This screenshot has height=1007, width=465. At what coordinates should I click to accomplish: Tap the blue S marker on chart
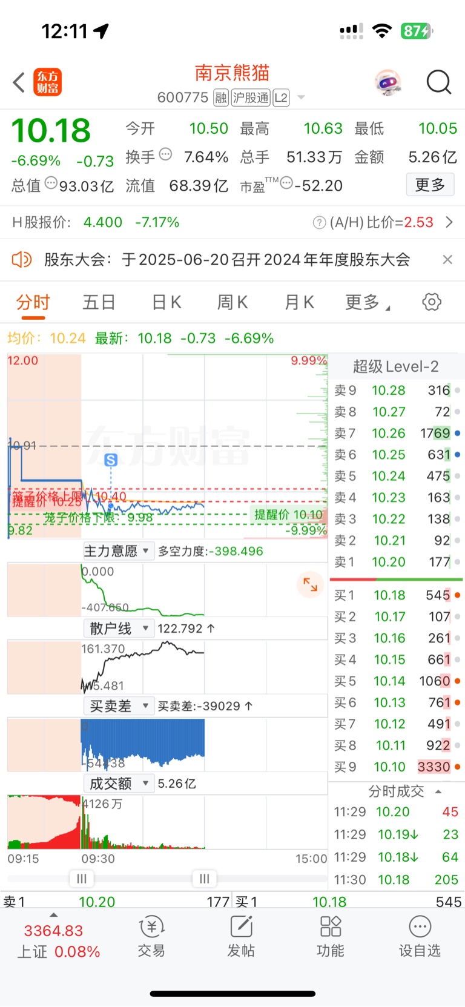(x=111, y=460)
